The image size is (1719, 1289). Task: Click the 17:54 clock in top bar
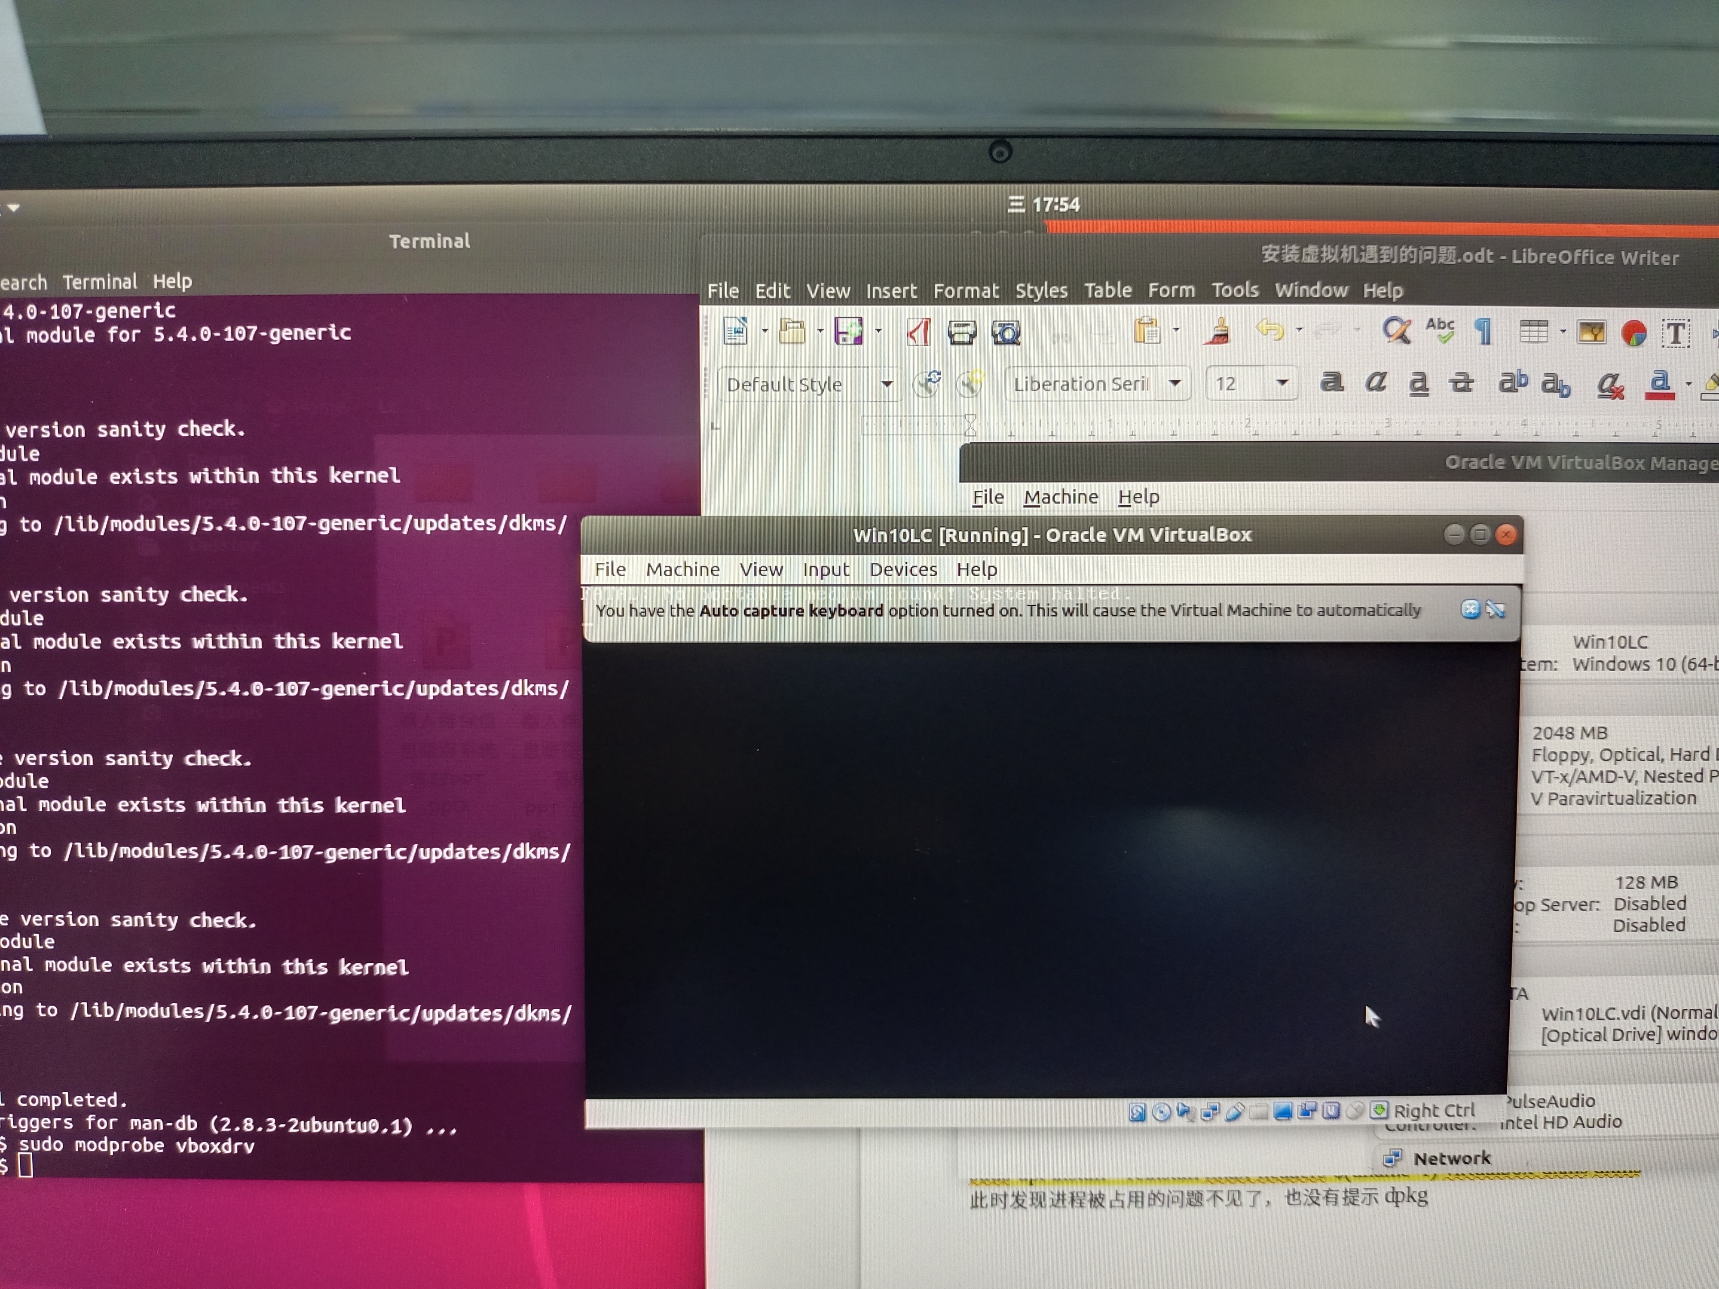click(x=1055, y=205)
